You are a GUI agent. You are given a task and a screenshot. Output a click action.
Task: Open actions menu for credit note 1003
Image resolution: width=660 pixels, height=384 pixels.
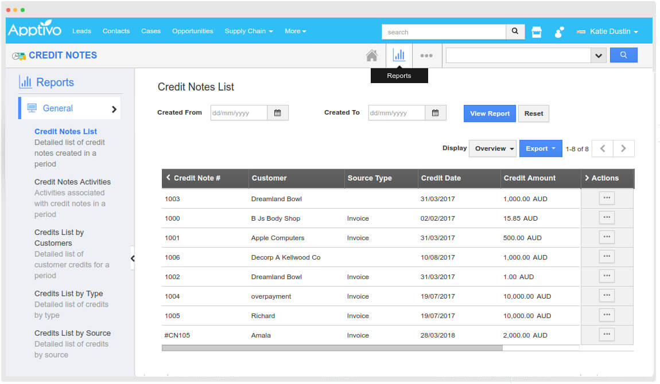coord(607,198)
